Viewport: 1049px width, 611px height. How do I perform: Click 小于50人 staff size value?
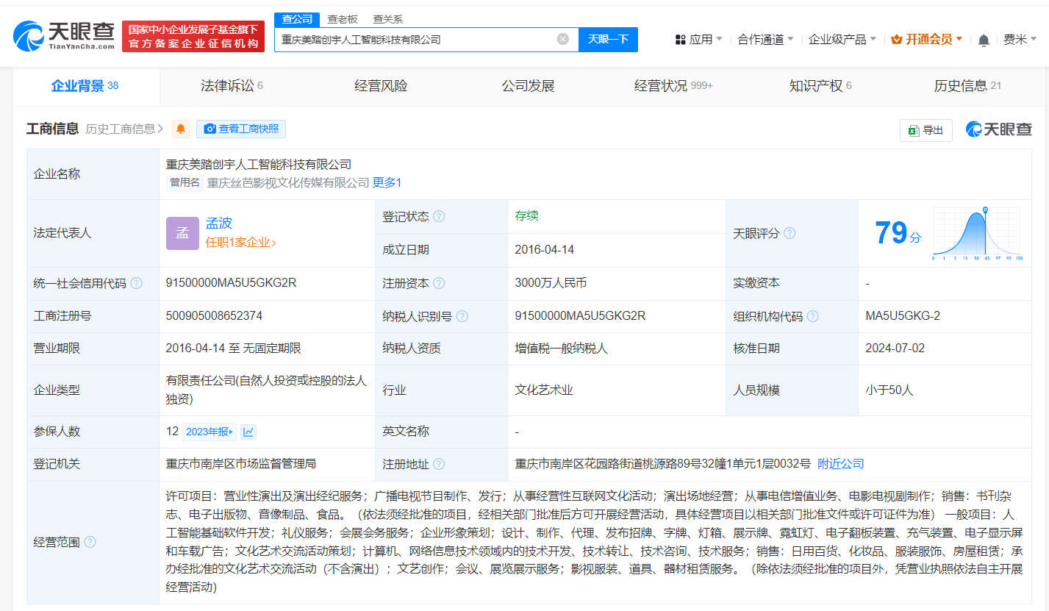pos(889,390)
